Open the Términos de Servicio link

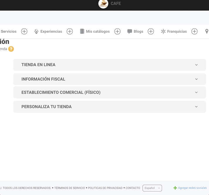coord(70,188)
